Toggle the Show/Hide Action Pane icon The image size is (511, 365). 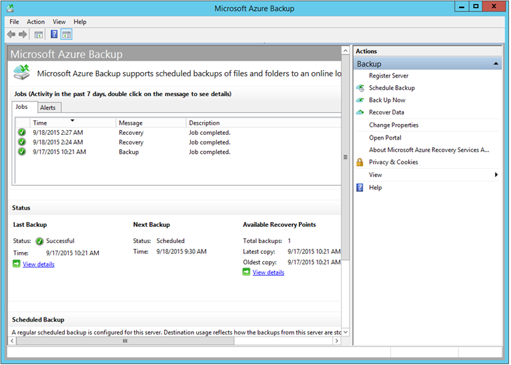[x=67, y=34]
